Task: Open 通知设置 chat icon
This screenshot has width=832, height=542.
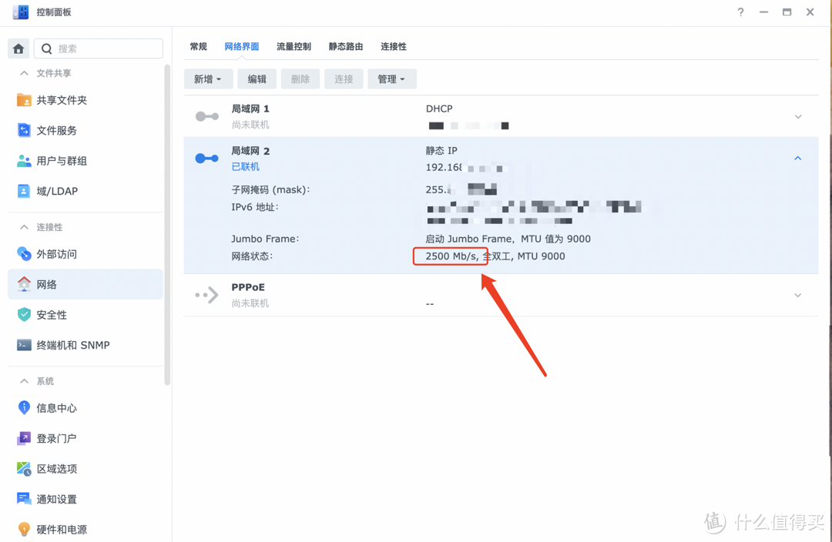Action: tap(24, 499)
